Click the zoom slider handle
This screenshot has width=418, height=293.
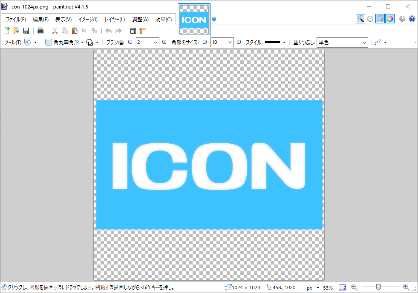pos(378,287)
